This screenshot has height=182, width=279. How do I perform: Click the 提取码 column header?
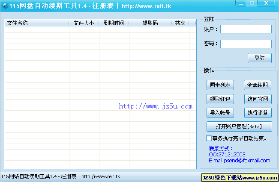[x=150, y=23]
